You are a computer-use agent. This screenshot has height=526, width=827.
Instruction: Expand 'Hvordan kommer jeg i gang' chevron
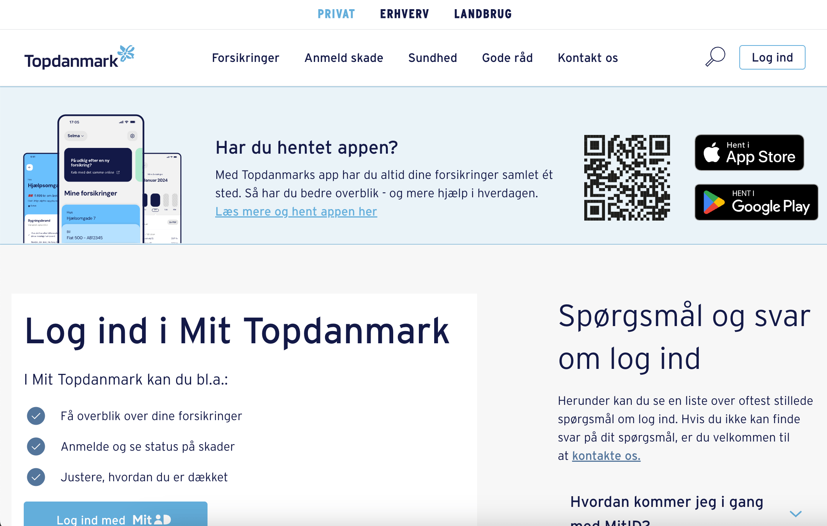pyautogui.click(x=796, y=514)
